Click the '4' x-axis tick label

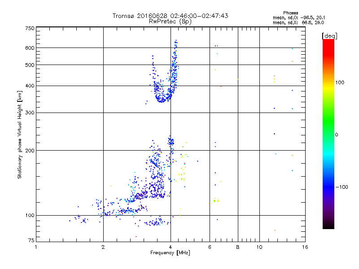[171, 247]
